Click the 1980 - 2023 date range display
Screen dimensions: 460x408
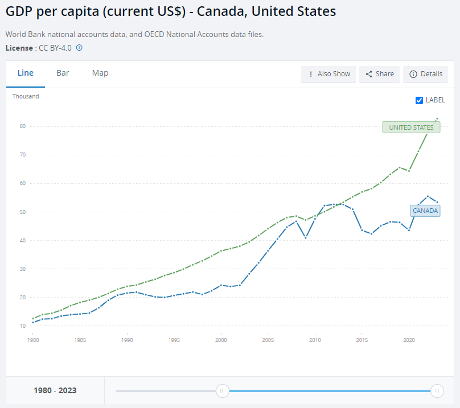54,390
